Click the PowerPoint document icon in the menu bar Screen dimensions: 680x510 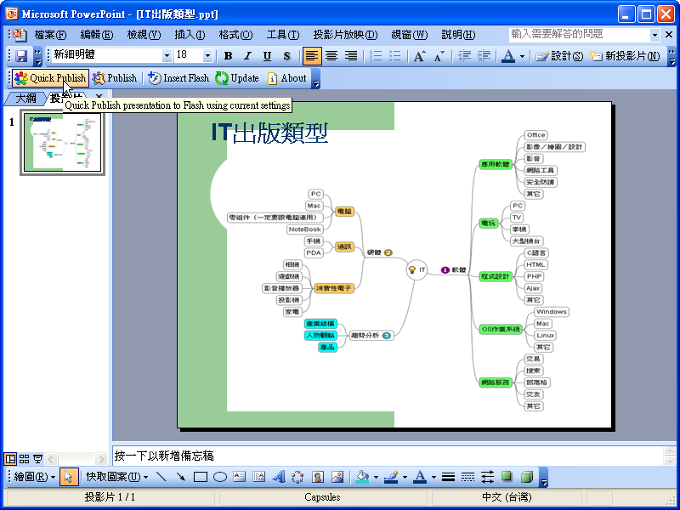click(x=18, y=35)
